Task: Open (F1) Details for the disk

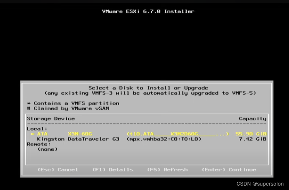Action: [x=113, y=170]
